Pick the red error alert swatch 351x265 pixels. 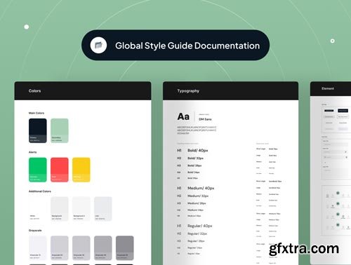click(x=60, y=170)
